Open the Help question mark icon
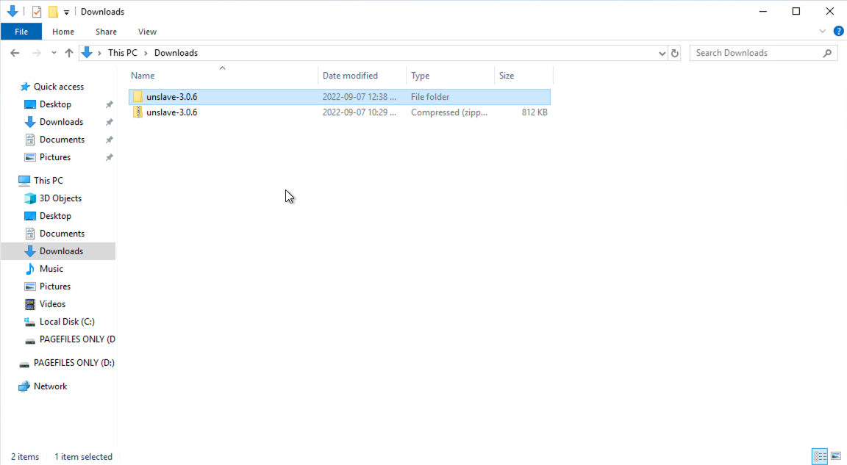 [838, 32]
